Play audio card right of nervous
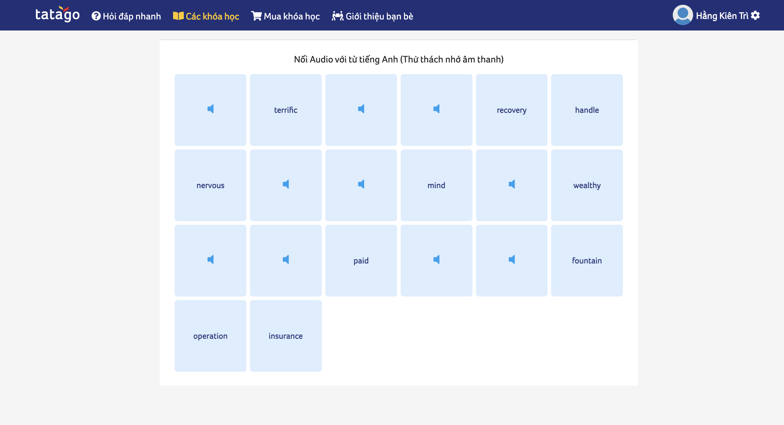Image resolution: width=784 pixels, height=425 pixels. click(x=286, y=185)
